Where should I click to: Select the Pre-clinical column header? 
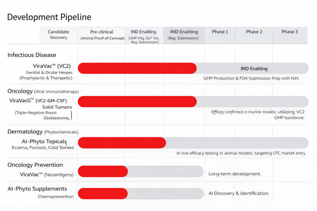(102, 35)
